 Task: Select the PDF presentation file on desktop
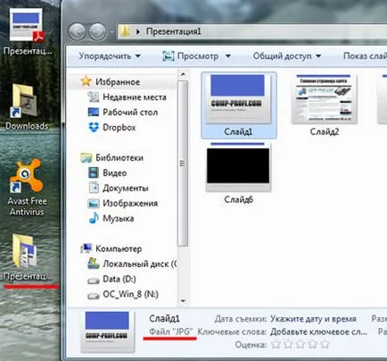click(27, 32)
